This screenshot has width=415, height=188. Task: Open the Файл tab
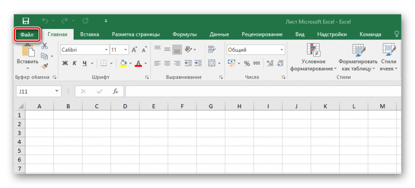tap(27, 35)
